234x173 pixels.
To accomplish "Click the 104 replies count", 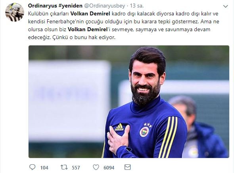I will click(44, 168).
